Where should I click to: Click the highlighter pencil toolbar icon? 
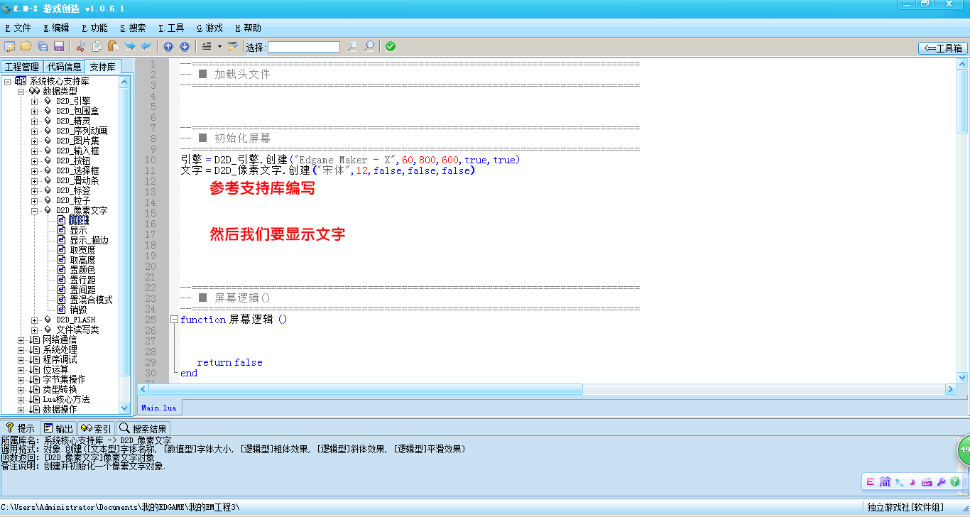coord(232,47)
